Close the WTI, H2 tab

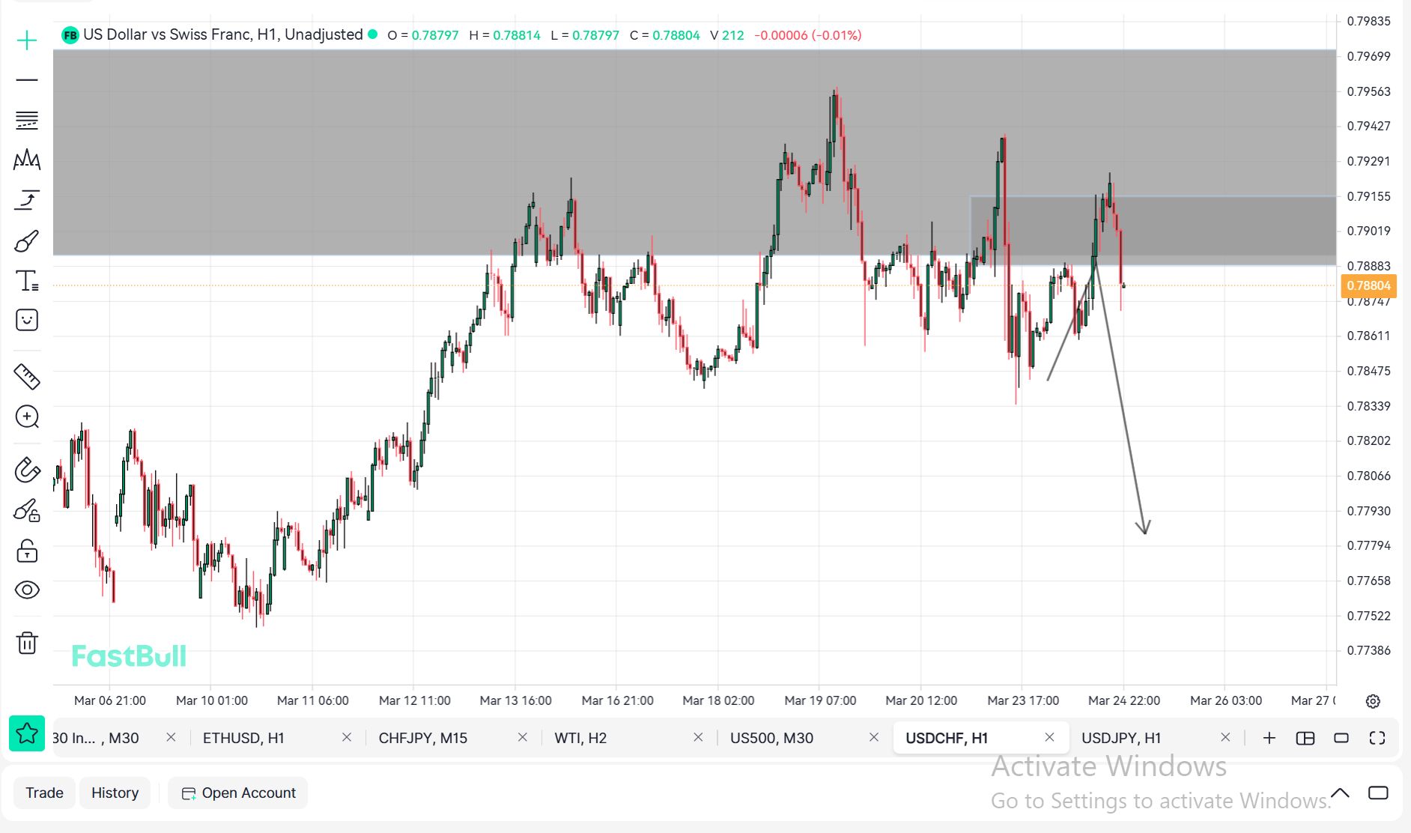click(698, 738)
